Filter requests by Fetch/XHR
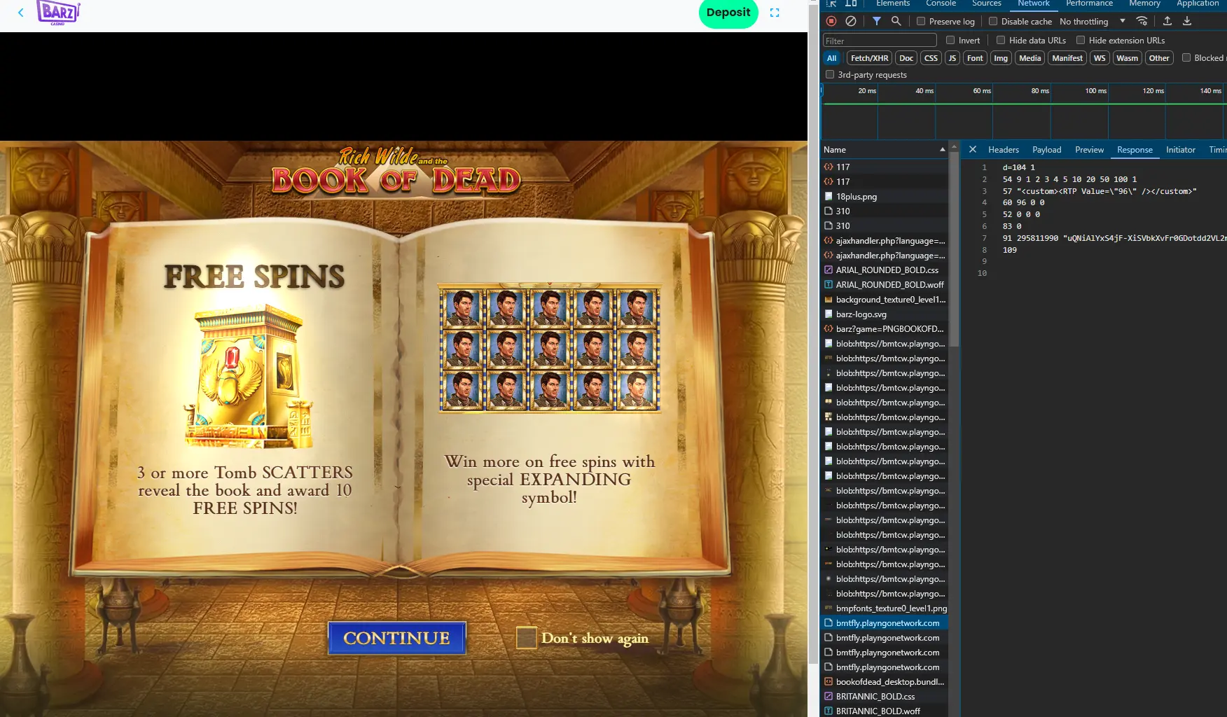The width and height of the screenshot is (1227, 717). point(869,58)
